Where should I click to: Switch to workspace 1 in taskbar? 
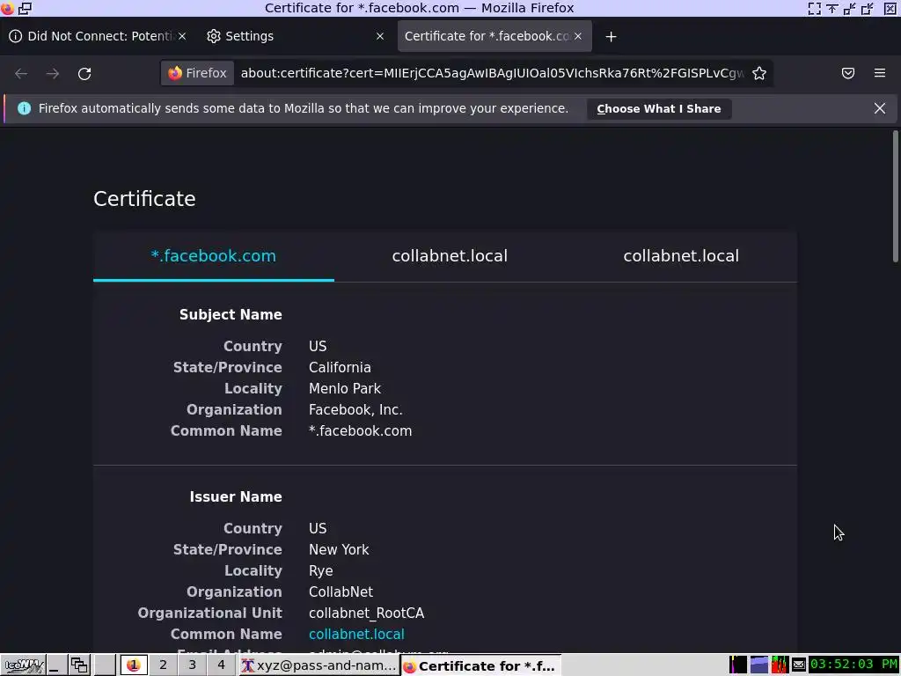point(134,665)
